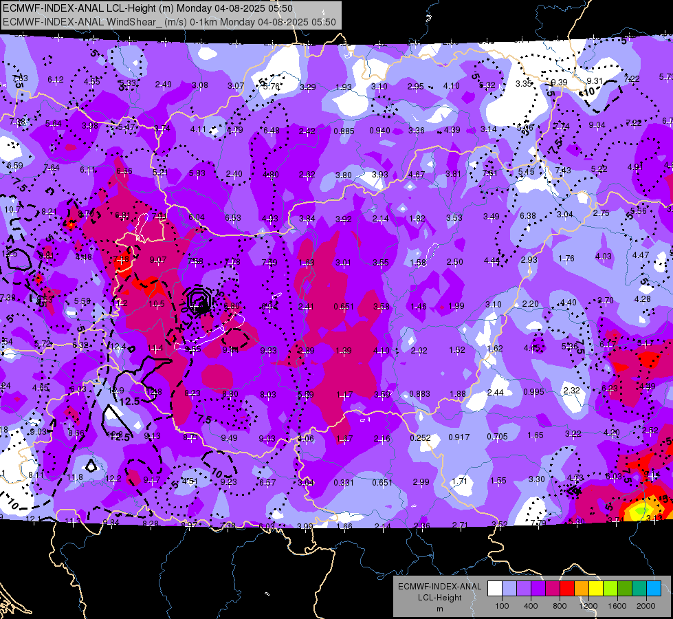Click the '1.39' grid value
673x619 pixels.
pyautogui.click(x=344, y=351)
